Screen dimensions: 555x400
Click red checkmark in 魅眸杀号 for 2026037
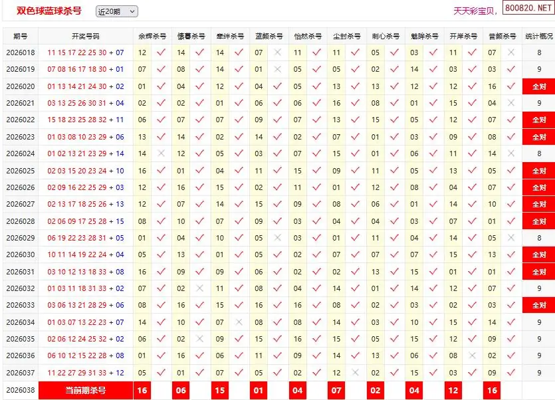(433, 373)
